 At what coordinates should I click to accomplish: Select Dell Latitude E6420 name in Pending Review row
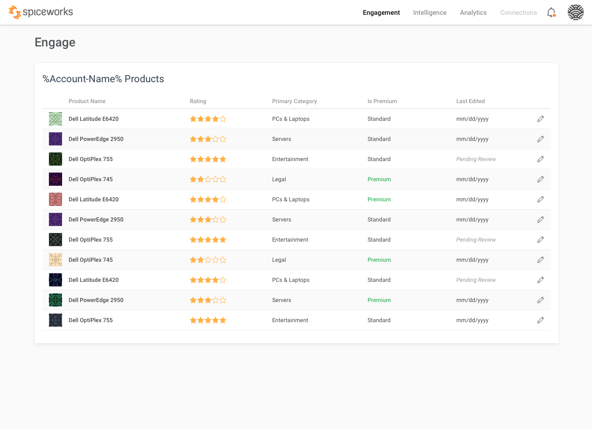point(93,280)
